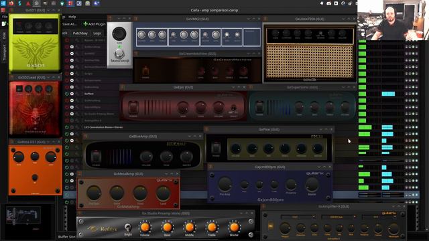Open the Help menu
Screen dimensions: 429x241
72,17
